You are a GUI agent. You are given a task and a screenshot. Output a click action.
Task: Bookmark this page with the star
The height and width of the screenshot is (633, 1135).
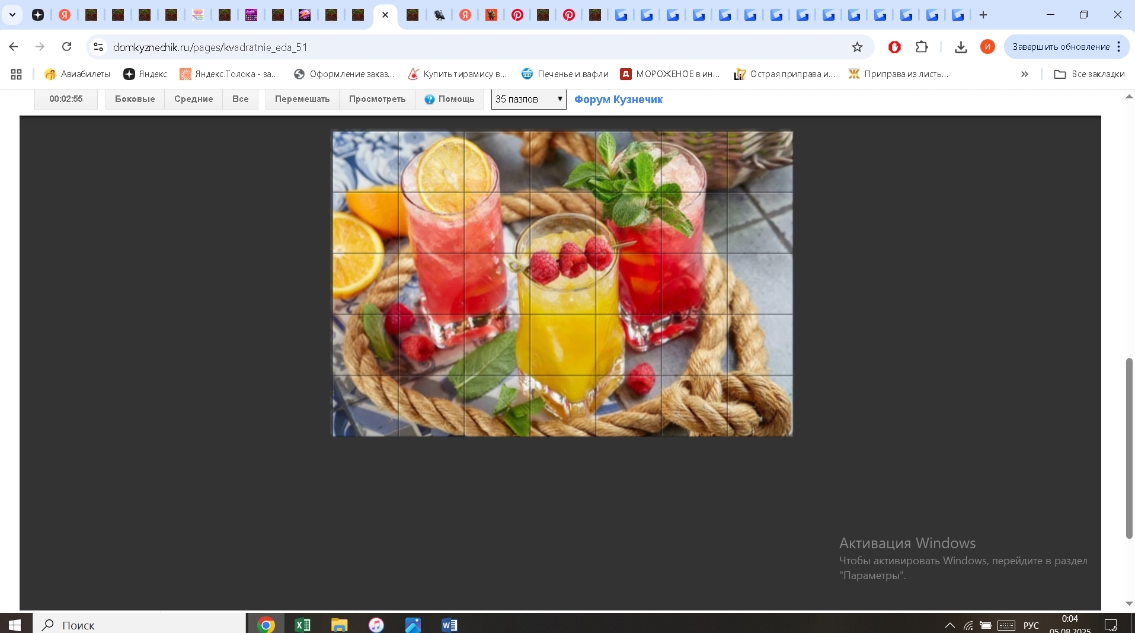[x=857, y=47]
